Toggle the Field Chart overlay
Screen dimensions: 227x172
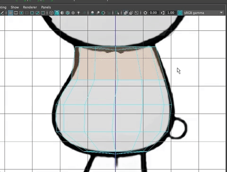pos(32,13)
